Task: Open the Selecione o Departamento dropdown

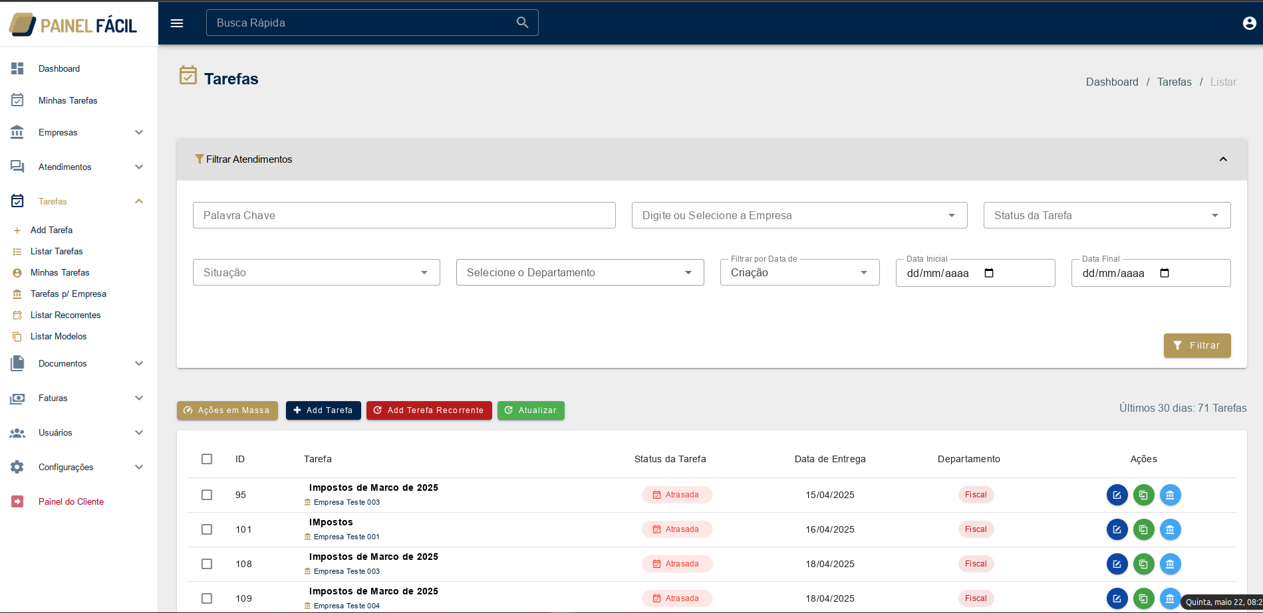Action: [580, 272]
